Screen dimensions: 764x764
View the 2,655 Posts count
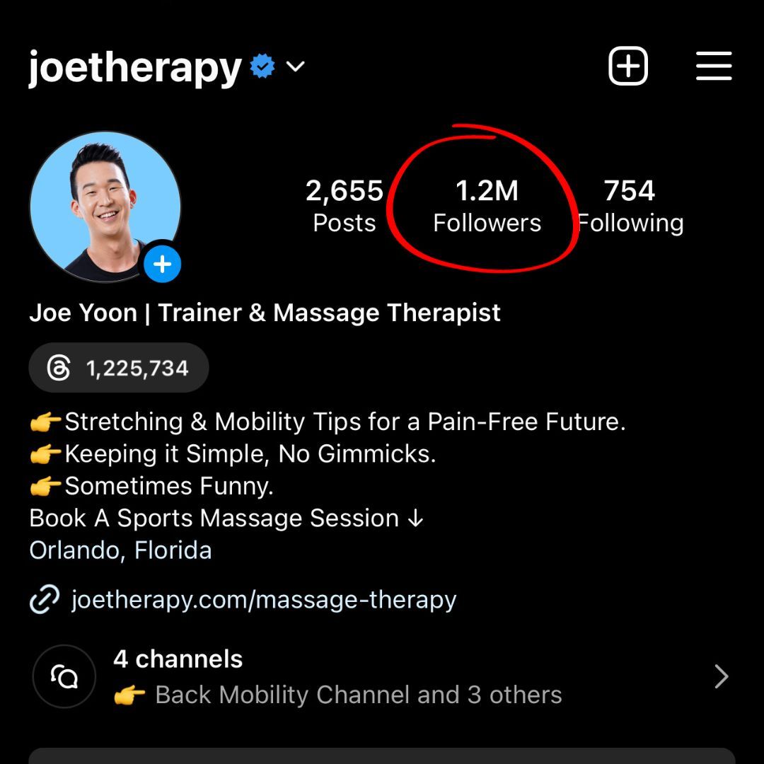pos(345,206)
